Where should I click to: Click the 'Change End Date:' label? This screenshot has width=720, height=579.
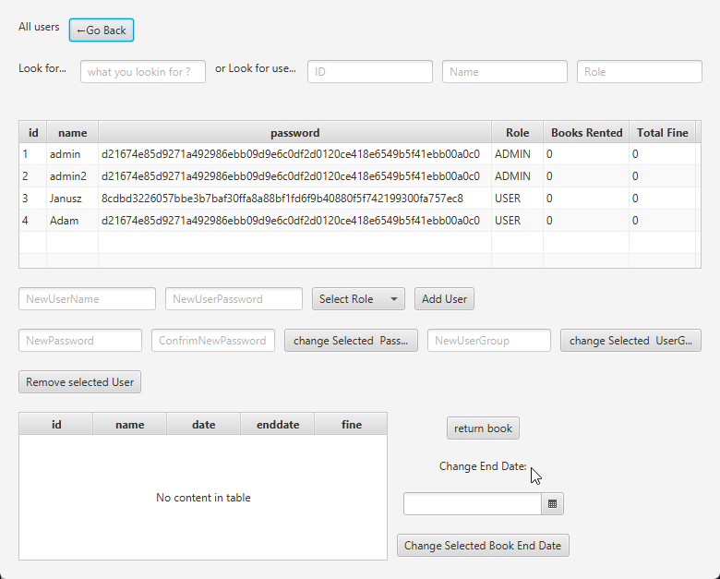483,466
